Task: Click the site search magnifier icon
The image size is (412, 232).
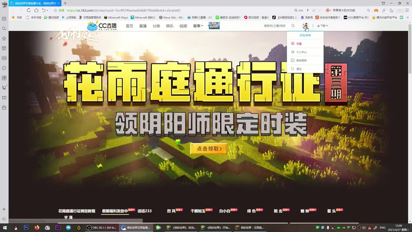Action: coord(293,26)
